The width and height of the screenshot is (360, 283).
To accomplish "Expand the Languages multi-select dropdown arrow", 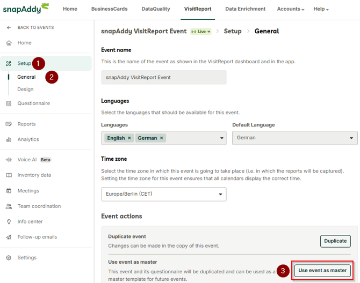I will tap(221, 138).
